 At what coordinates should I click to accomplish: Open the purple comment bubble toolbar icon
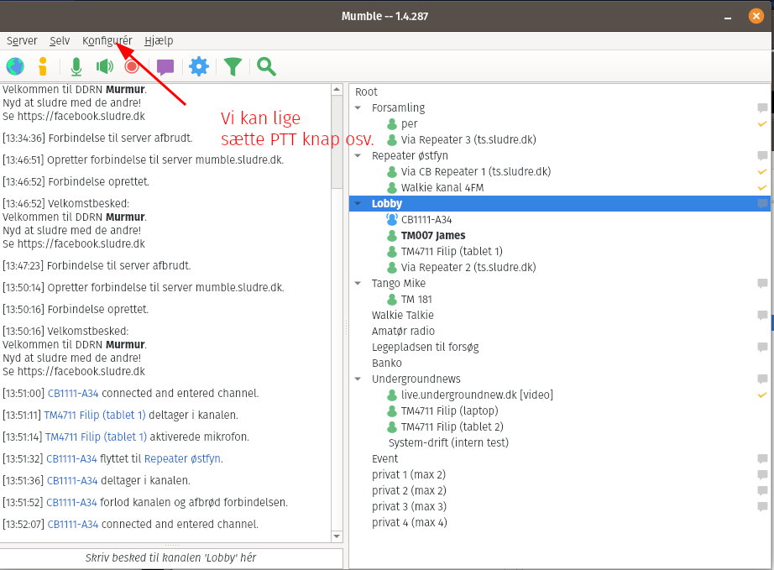tap(165, 66)
